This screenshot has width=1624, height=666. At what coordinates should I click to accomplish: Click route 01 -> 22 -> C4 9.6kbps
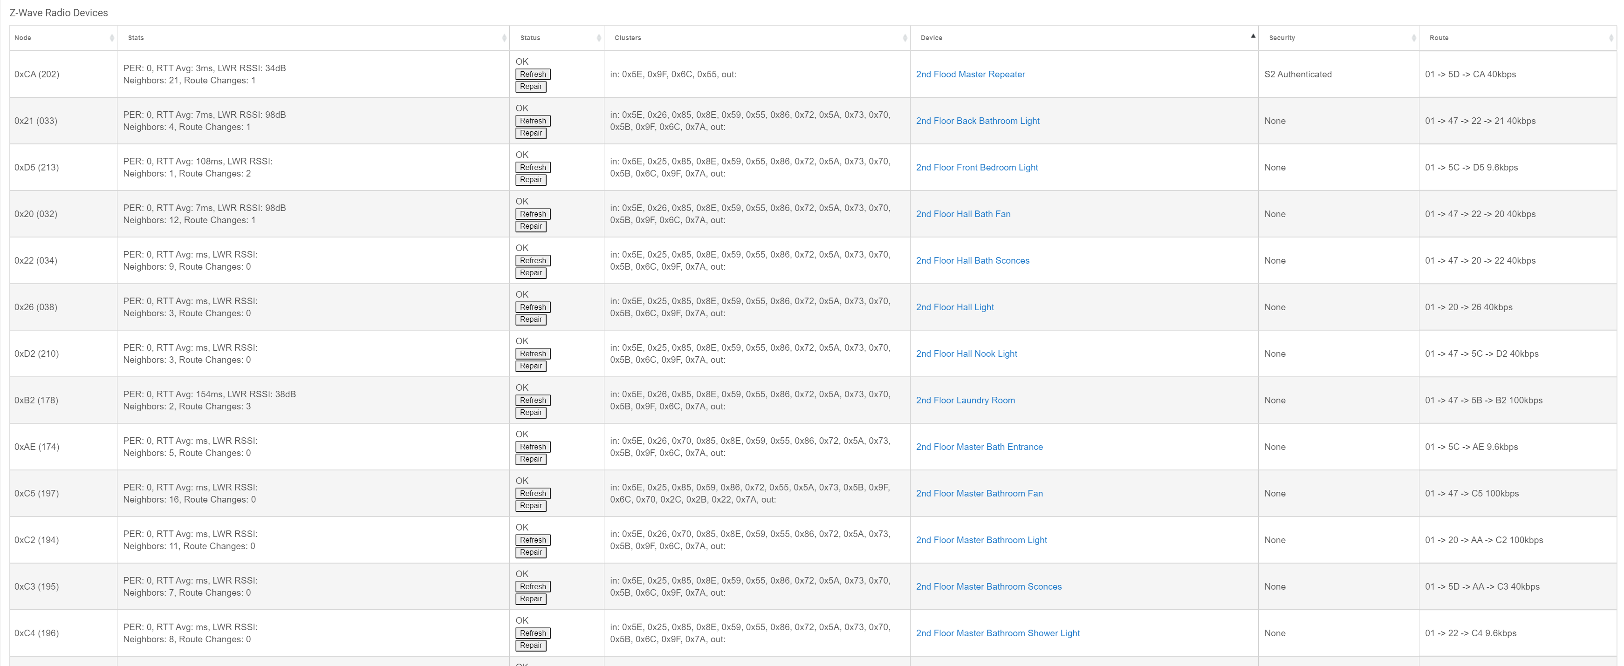pos(1470,634)
